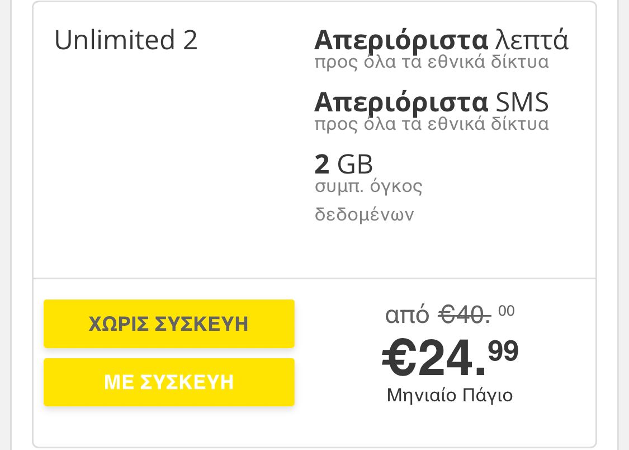Click the bold number 2 in 2 GB
The image size is (629, 450).
pos(322,164)
